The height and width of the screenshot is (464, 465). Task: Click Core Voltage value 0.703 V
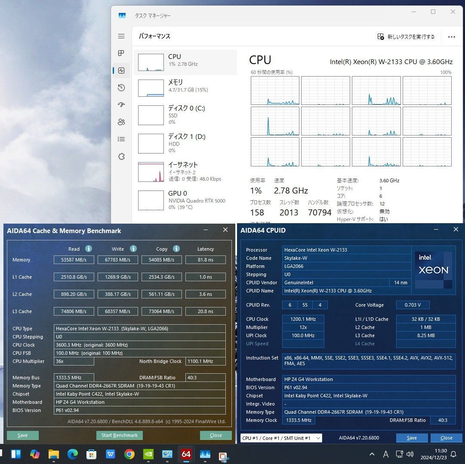click(x=413, y=305)
